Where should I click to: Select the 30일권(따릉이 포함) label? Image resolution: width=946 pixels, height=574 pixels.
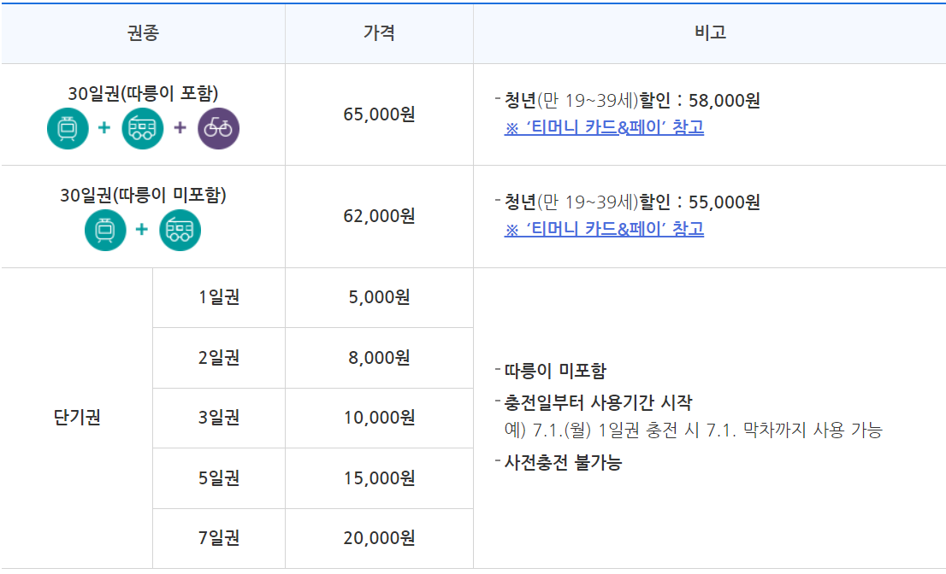143,93
